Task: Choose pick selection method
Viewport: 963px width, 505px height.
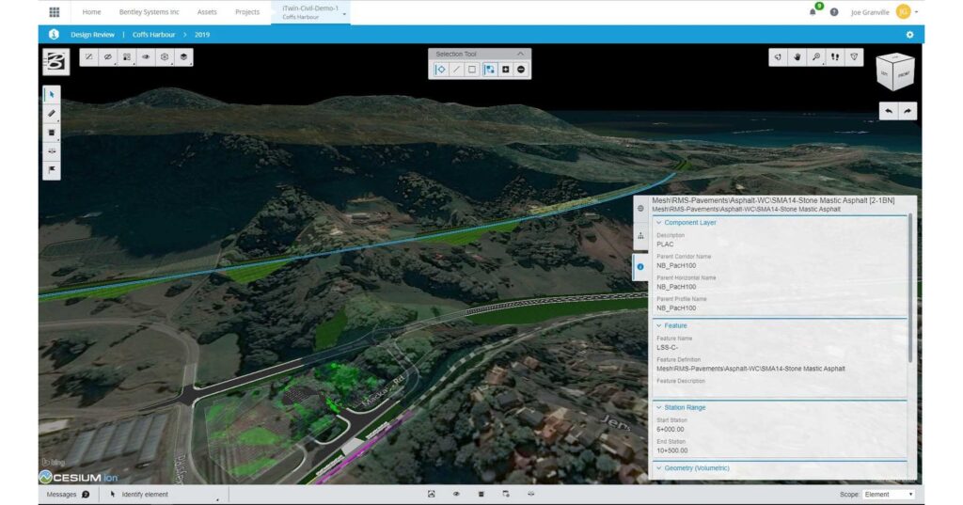Action: [441, 70]
